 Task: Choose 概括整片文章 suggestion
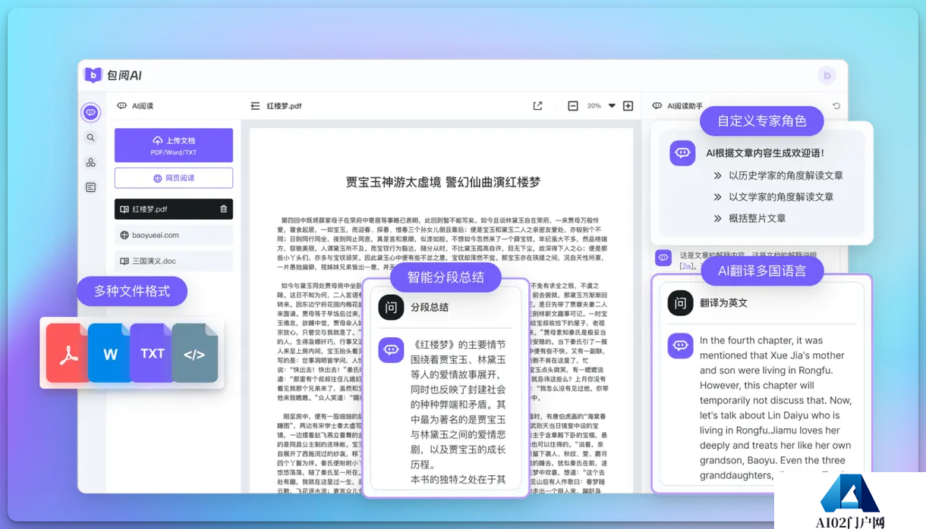point(757,218)
